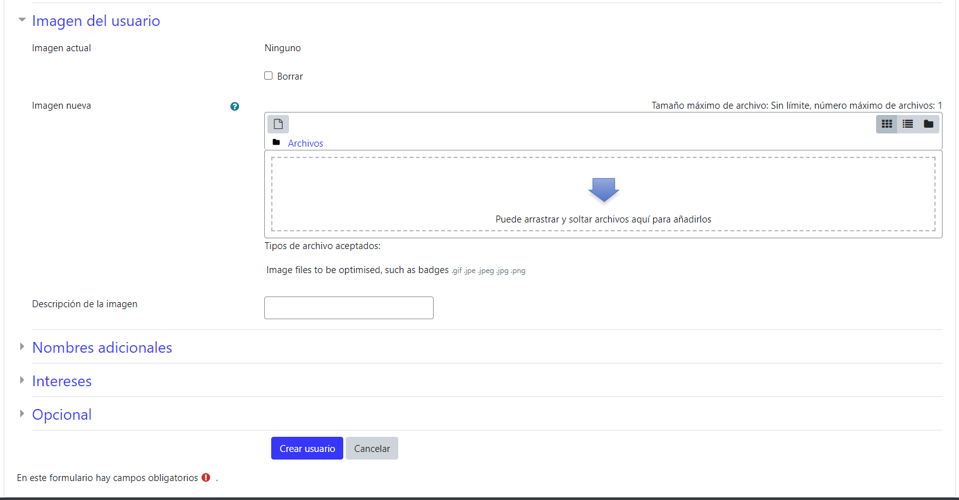The width and height of the screenshot is (959, 500).
Task: Click the Imagen del usuario heading
Action: coord(96,21)
